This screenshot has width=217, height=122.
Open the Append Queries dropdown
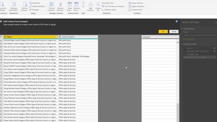click(x=137, y=6)
